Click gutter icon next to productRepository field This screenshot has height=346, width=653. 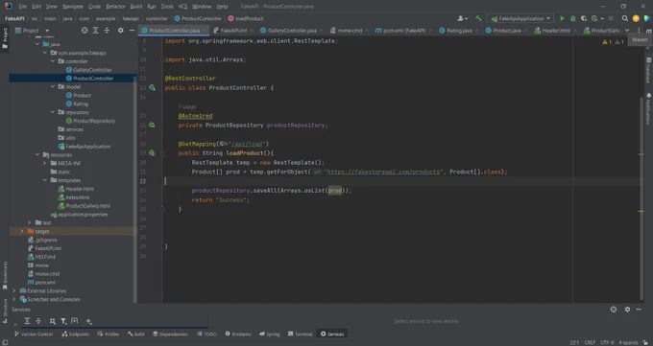[x=152, y=125]
